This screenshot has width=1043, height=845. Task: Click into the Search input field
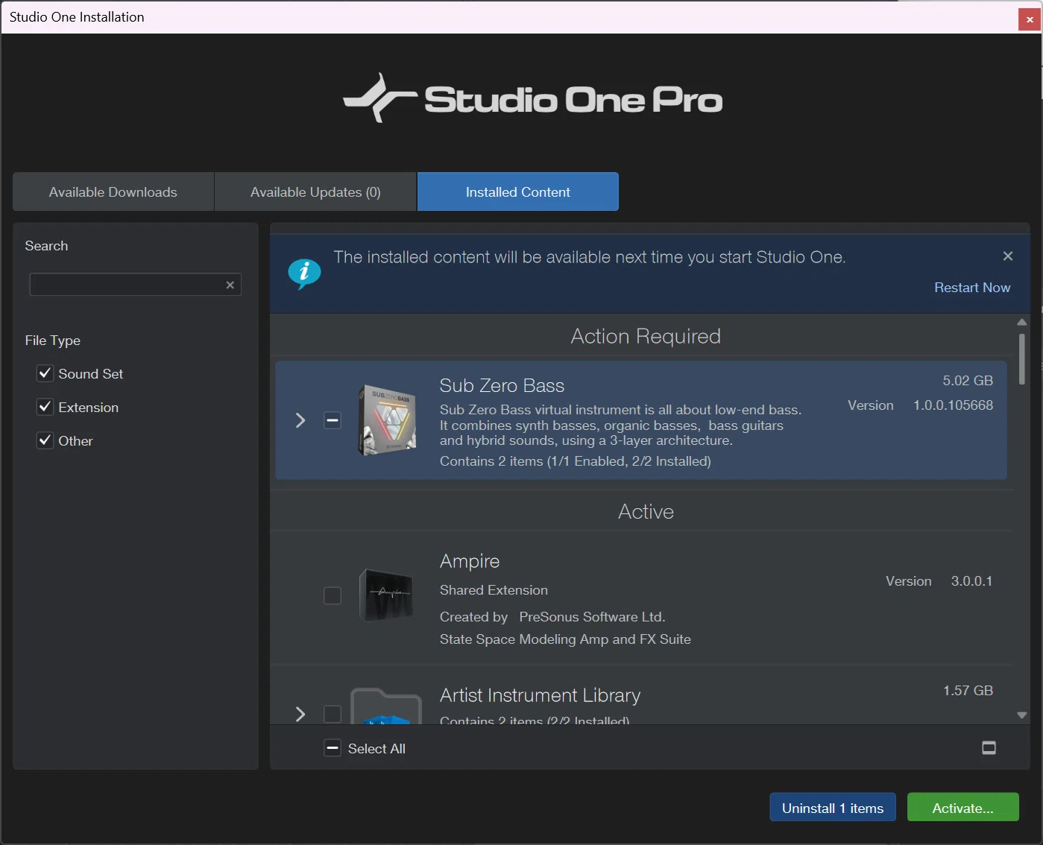pos(135,285)
